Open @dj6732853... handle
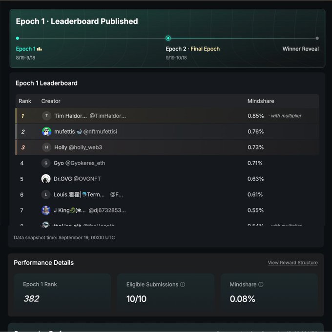 [x=107, y=210]
